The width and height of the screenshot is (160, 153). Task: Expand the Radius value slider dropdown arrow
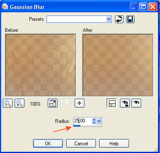(99, 121)
